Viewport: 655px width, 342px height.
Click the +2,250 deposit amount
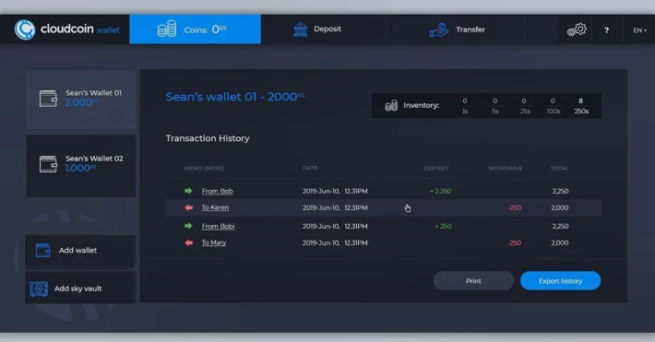tap(441, 191)
